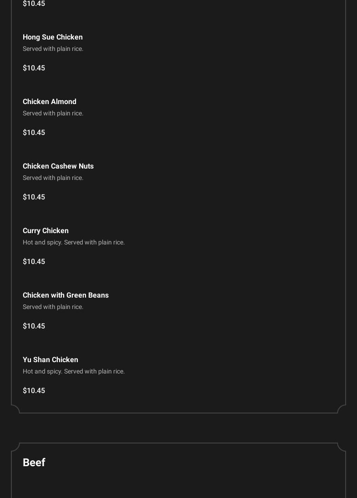Open the Chicken Cashew Nuts item
The width and height of the screenshot is (357, 498).
coord(58,166)
